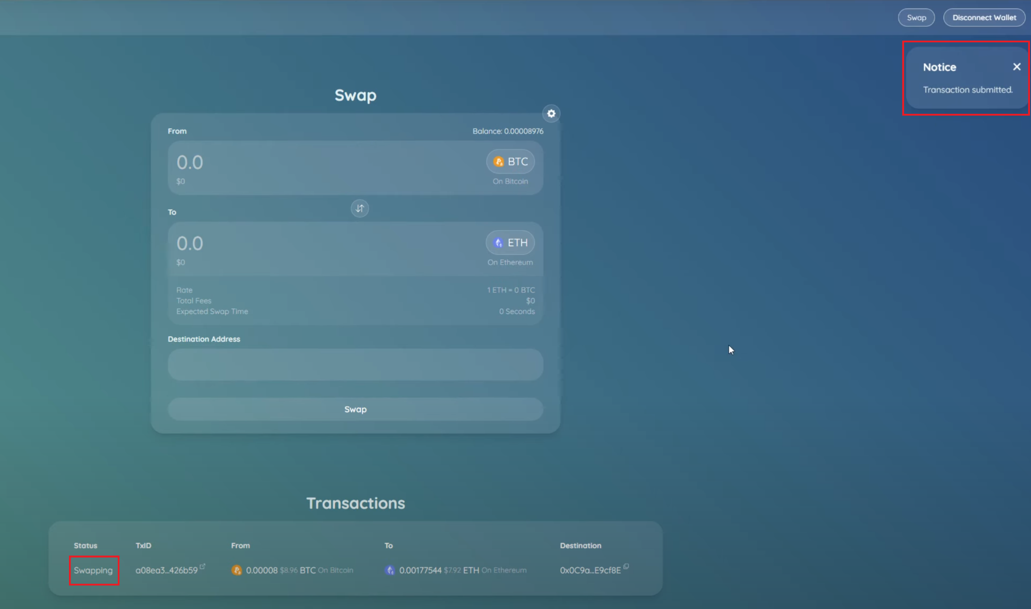This screenshot has width=1031, height=609.
Task: Open the ETH token selector
Action: point(510,243)
